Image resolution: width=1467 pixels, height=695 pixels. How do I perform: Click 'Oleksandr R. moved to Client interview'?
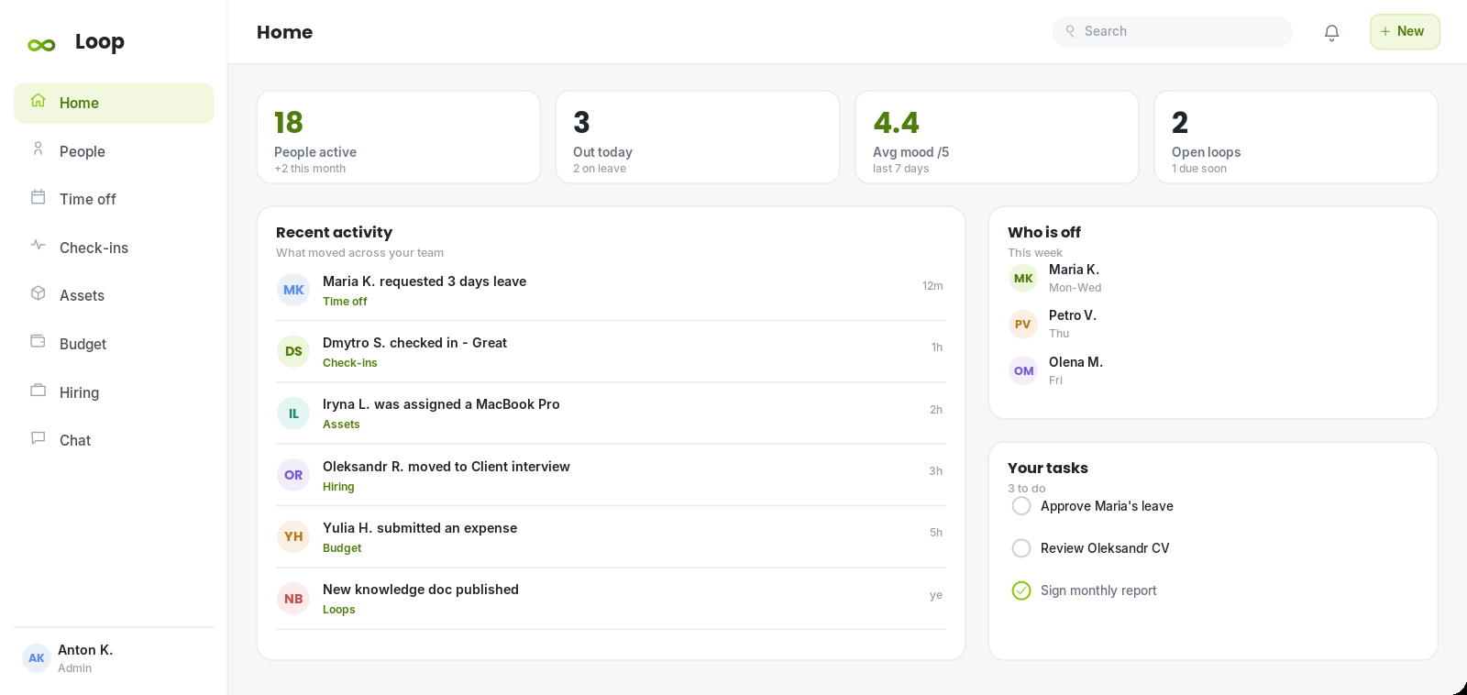coord(447,467)
